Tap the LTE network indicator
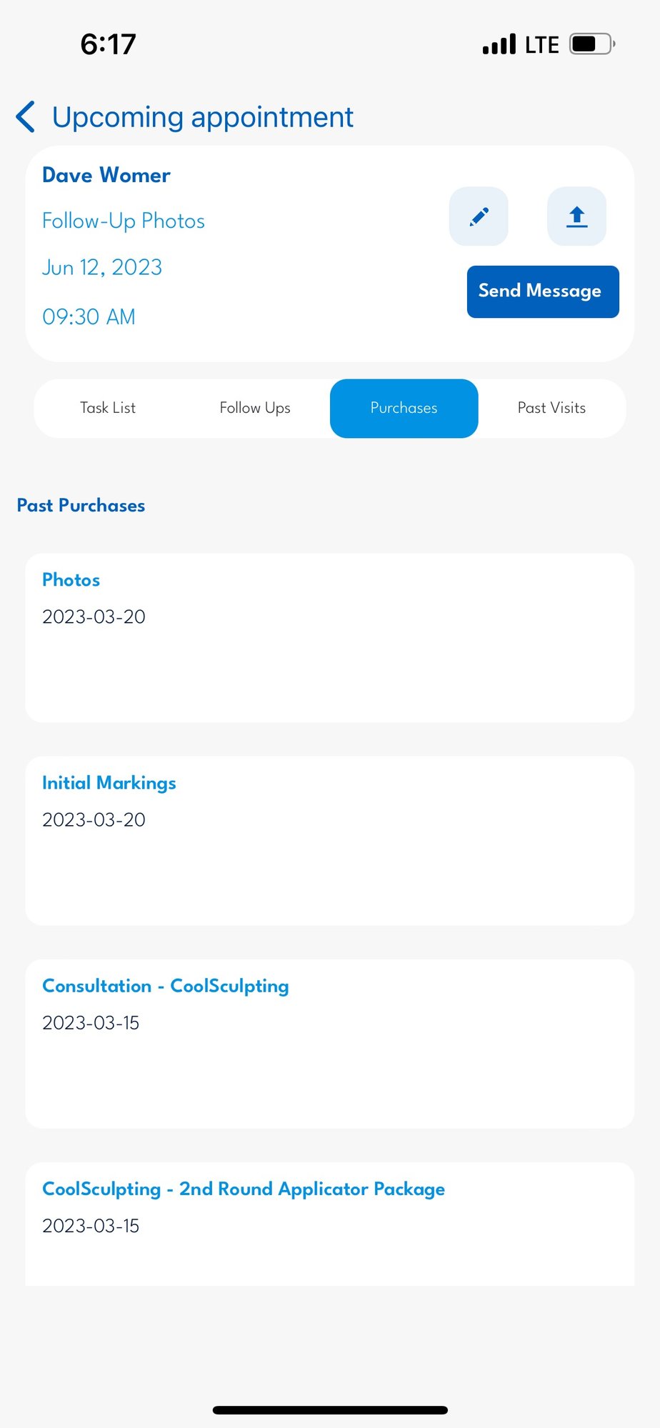The image size is (660, 1428). pyautogui.click(x=541, y=45)
